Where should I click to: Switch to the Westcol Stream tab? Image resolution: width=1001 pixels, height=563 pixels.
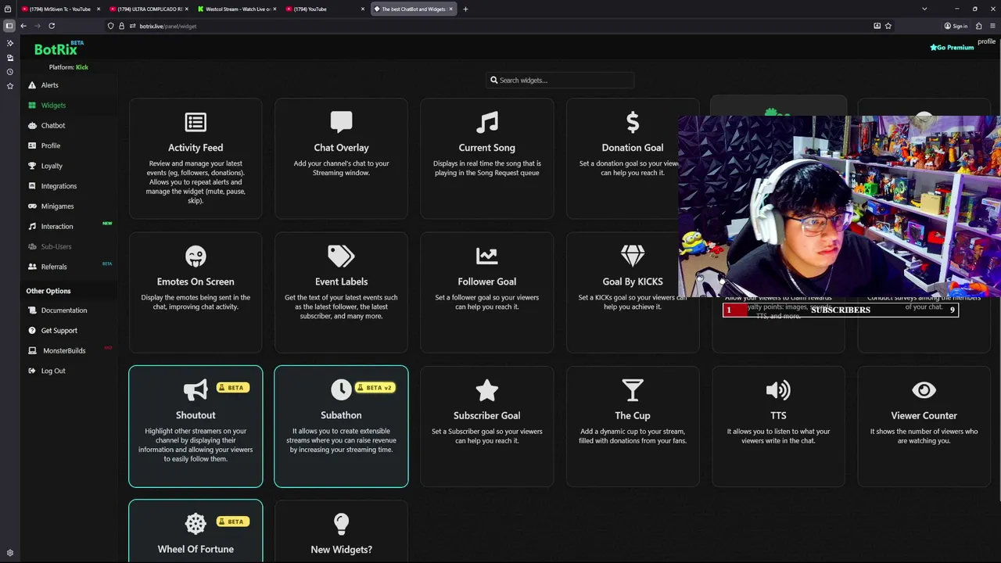238,9
